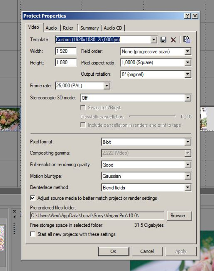This screenshot has height=271, width=214.
Task: Open the Audio CD tab
Action: (x=113, y=28)
